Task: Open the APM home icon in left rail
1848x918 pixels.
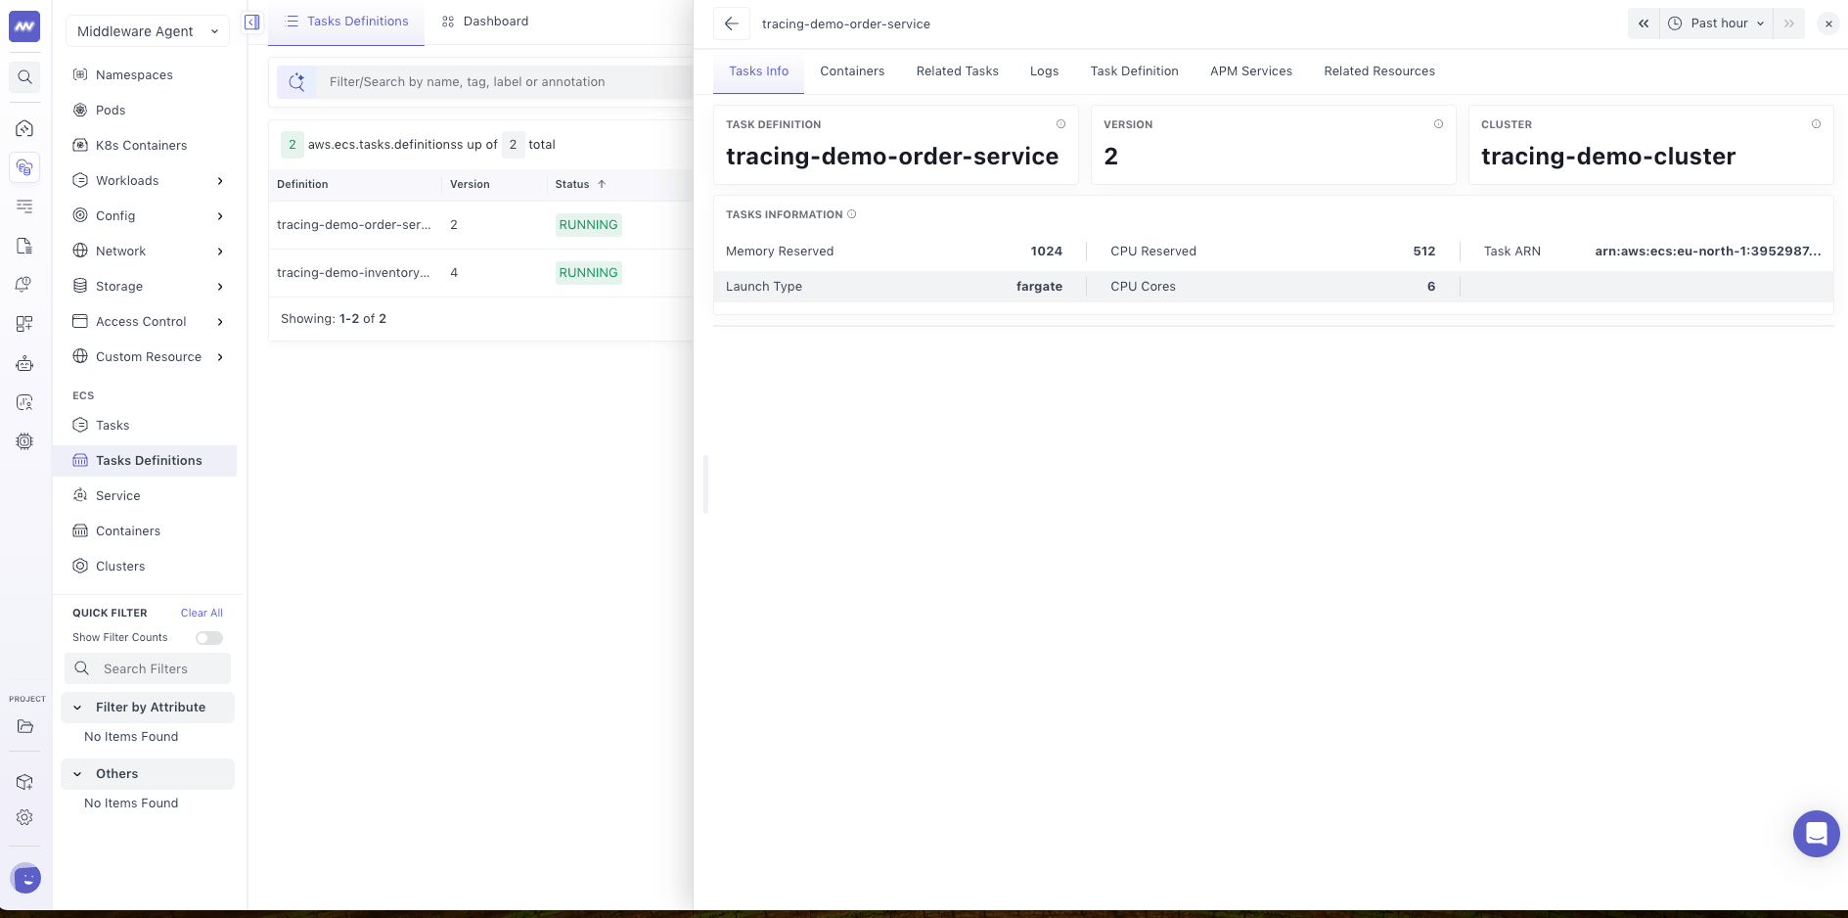Action: [24, 128]
